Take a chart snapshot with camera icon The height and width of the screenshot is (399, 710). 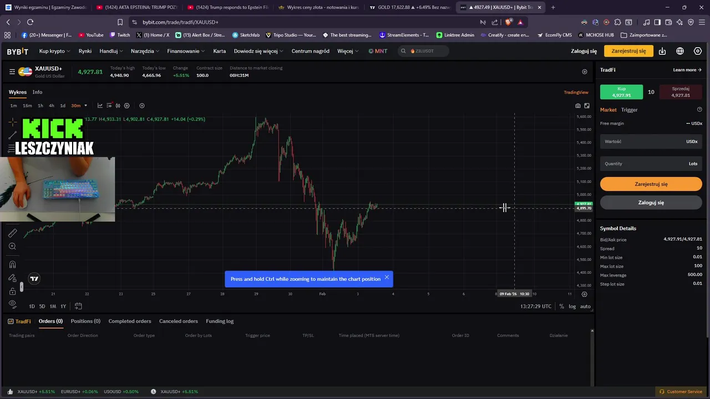[578, 105]
